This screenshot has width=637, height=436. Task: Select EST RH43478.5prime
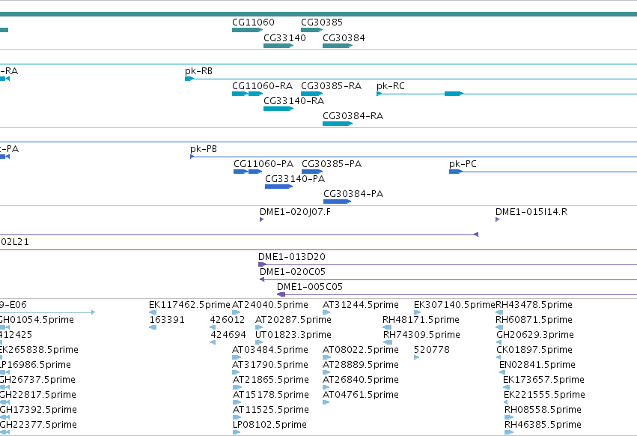[499, 312]
